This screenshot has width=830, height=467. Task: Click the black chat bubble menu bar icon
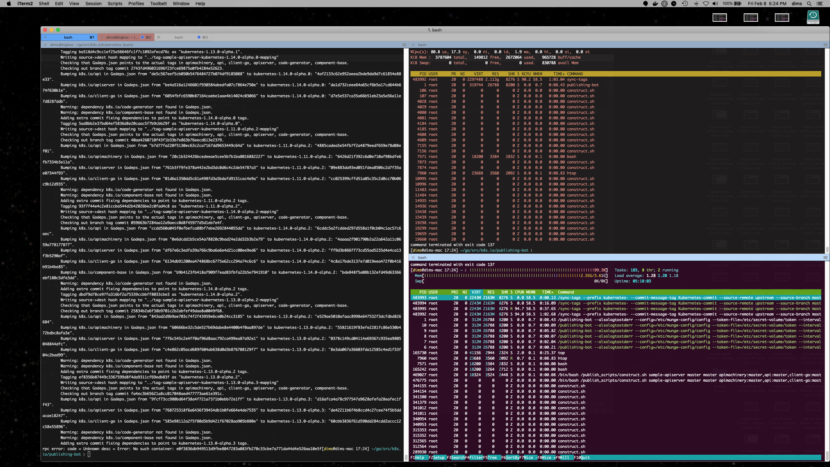click(x=646, y=4)
